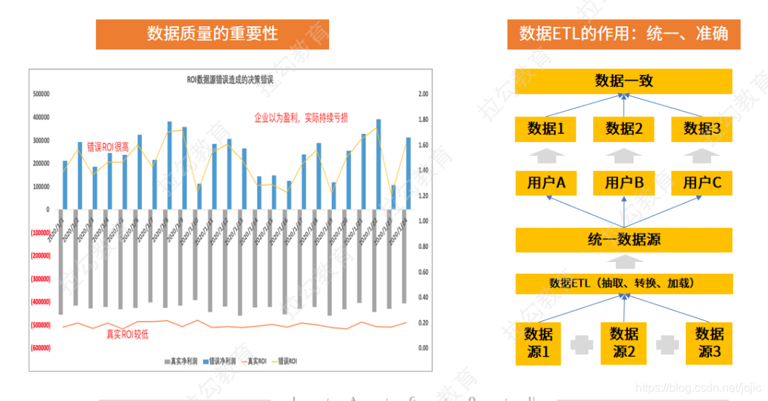Select the 企业以为盈利，实际持续亏损 annotation
The width and height of the screenshot is (768, 401).
coord(301,117)
